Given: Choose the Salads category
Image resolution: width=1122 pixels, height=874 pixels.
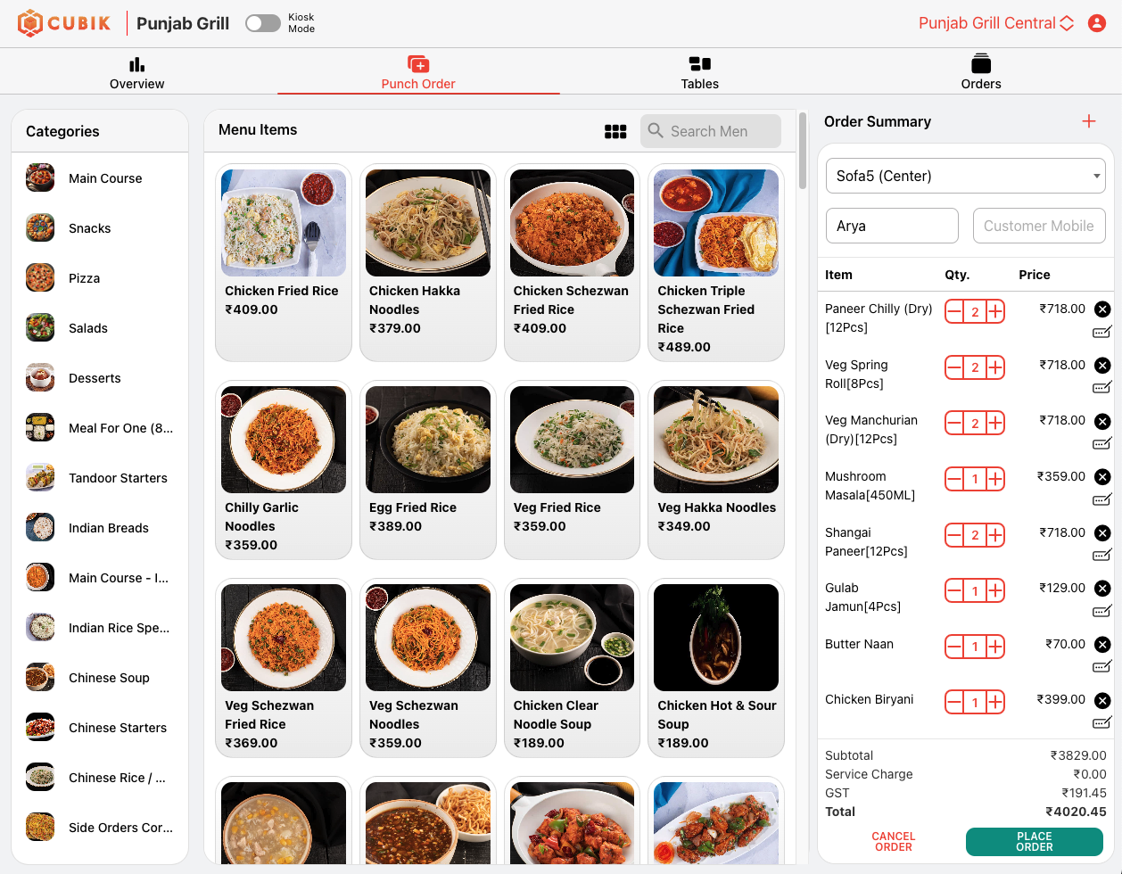Looking at the screenshot, I should pyautogui.click(x=100, y=328).
